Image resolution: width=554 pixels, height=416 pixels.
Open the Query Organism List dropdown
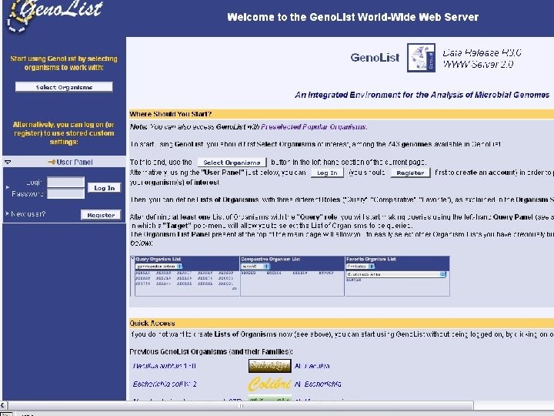coord(159,266)
